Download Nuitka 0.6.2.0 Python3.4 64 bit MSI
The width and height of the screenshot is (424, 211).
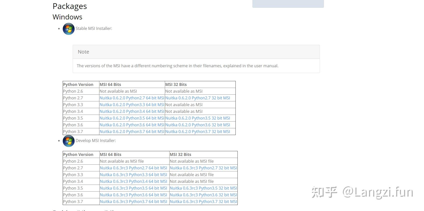click(x=132, y=111)
